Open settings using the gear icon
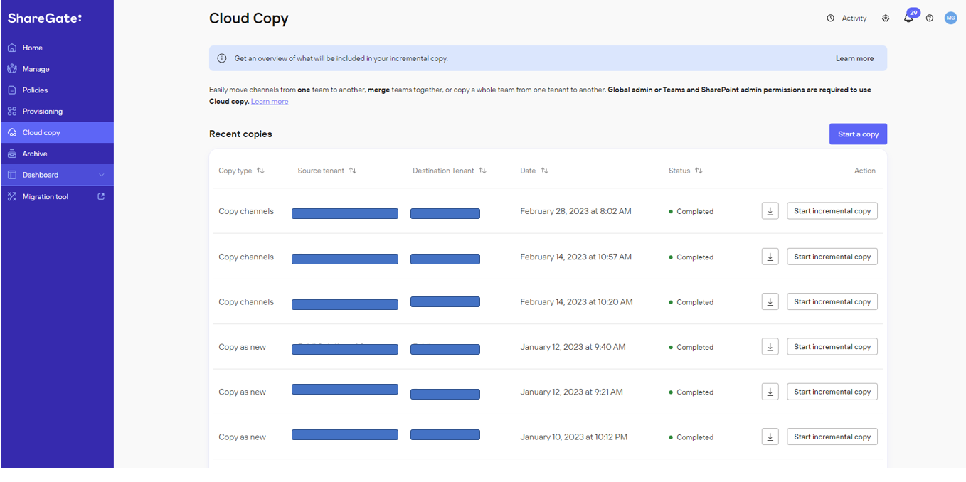Screen dimensions: 966x482 point(886,18)
